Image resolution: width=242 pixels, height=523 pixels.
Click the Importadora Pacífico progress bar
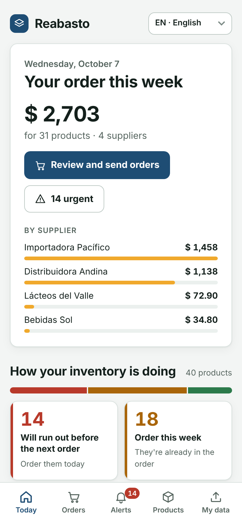point(121,258)
